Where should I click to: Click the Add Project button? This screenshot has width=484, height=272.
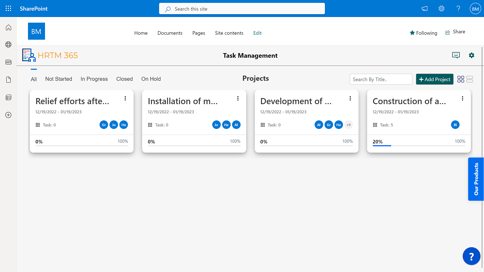pyautogui.click(x=434, y=79)
